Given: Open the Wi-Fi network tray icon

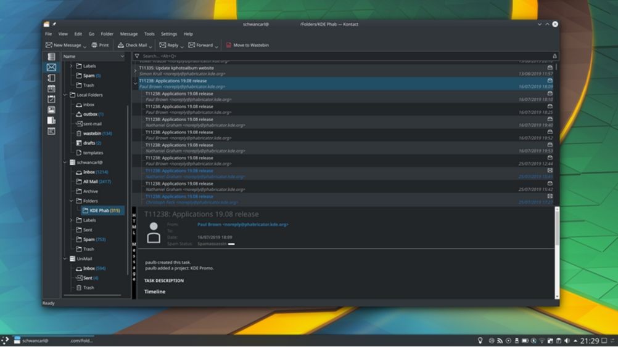Looking at the screenshot, I should click(542, 341).
